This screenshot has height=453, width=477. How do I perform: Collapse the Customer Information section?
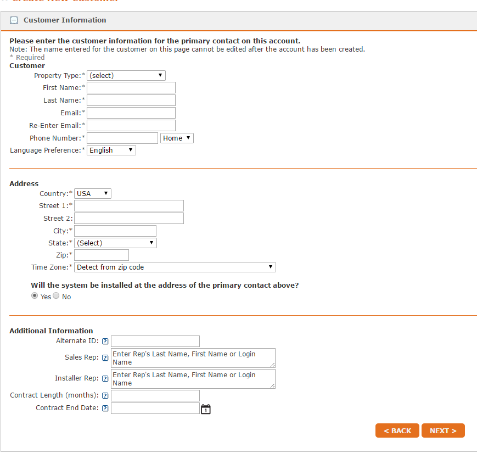[x=14, y=20]
